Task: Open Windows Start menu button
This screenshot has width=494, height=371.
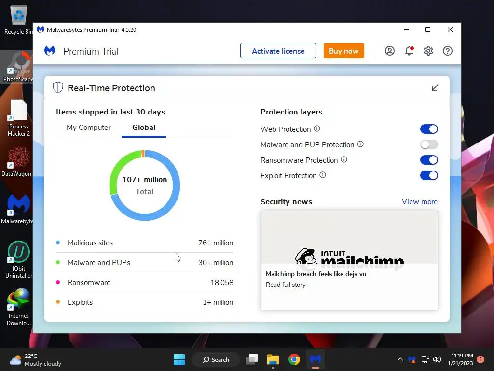Action: (179, 359)
